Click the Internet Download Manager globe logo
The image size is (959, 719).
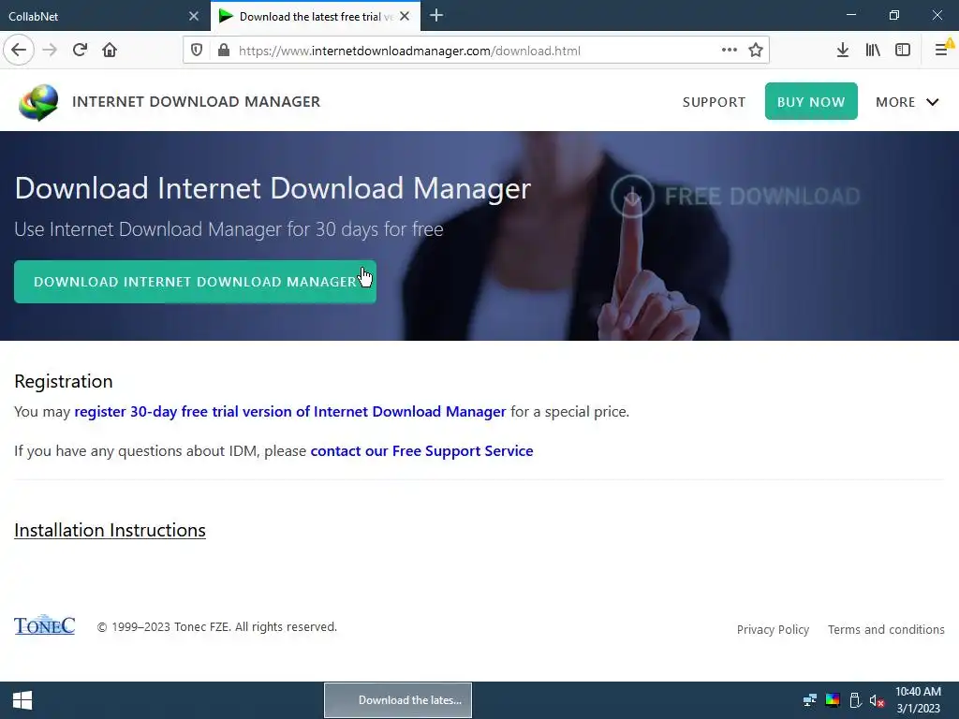38,102
